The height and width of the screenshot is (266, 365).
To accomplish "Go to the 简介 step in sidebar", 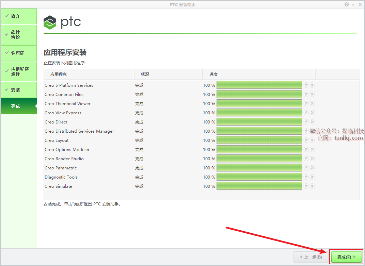I will click(19, 16).
